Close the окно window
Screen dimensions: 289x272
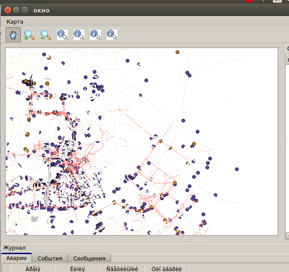pyautogui.click(x=8, y=9)
